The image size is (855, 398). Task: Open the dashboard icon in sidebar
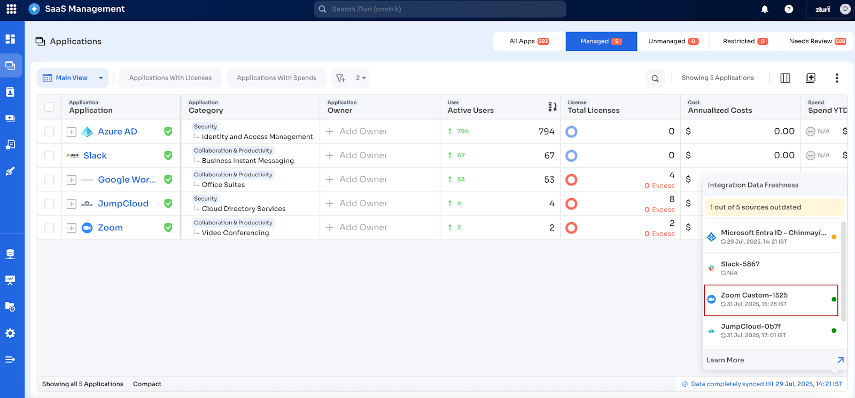point(10,39)
